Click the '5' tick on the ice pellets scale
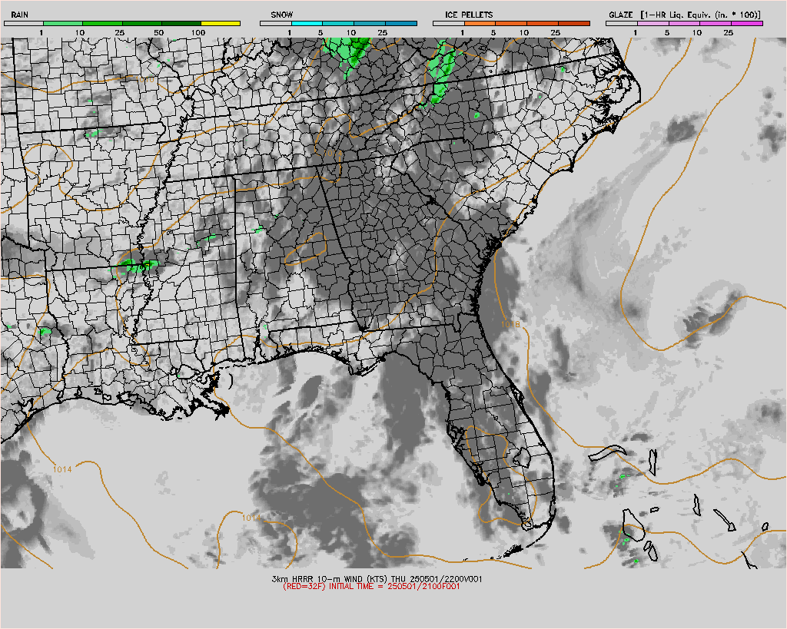787x629 pixels. (x=493, y=32)
